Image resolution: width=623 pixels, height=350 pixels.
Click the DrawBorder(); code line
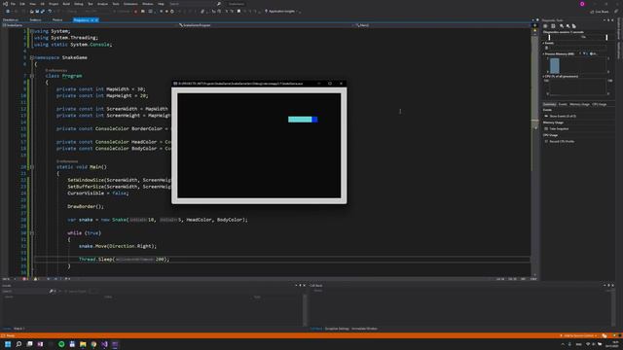click(x=86, y=206)
